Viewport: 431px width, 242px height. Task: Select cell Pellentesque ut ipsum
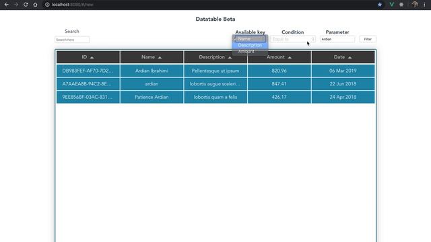[x=215, y=71]
